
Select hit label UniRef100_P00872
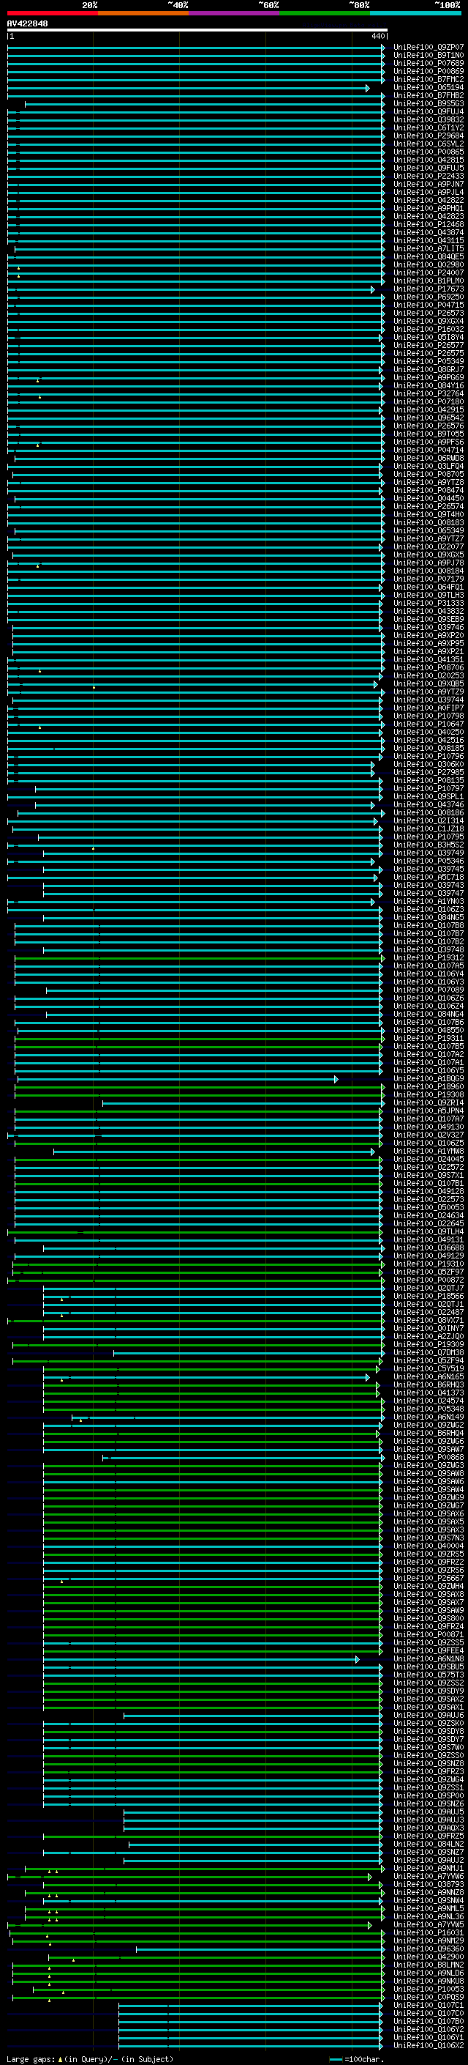pyautogui.click(x=429, y=1280)
